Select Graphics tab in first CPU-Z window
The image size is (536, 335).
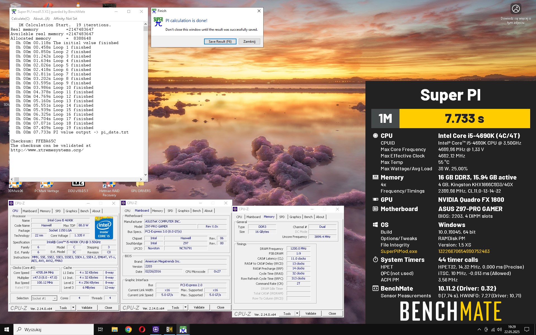(71, 211)
